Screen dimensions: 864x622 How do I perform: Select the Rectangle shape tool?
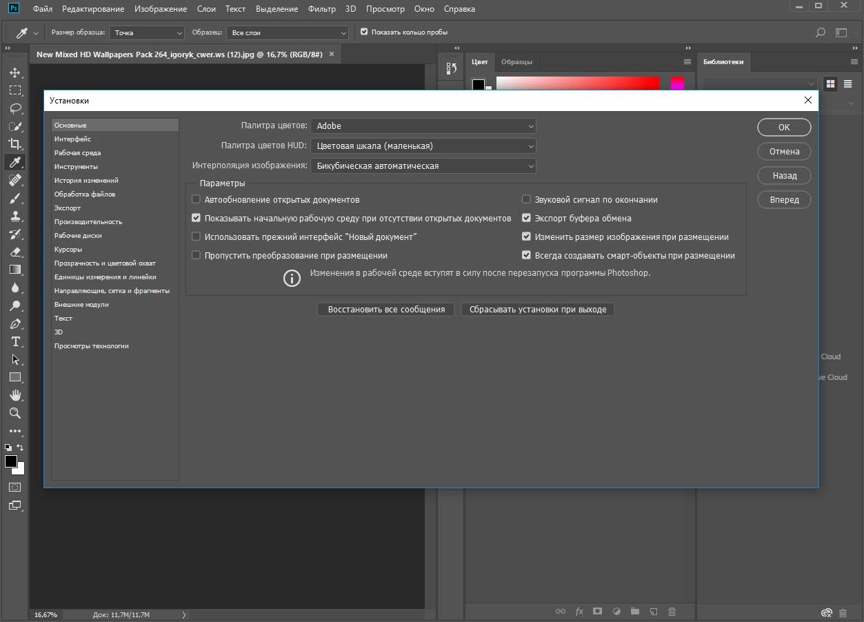[x=14, y=377]
